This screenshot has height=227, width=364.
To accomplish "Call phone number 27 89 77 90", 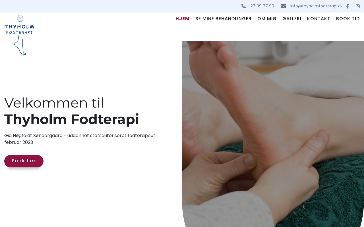I will pyautogui.click(x=262, y=6).
